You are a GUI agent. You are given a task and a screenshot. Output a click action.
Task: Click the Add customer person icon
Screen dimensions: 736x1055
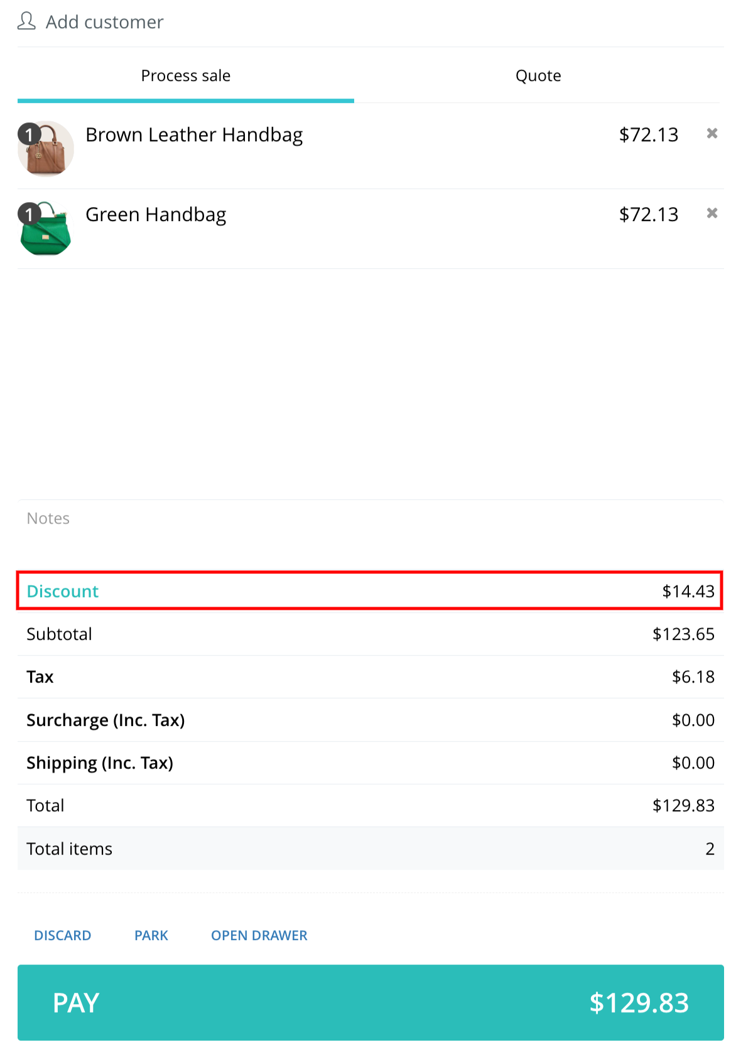tap(26, 21)
